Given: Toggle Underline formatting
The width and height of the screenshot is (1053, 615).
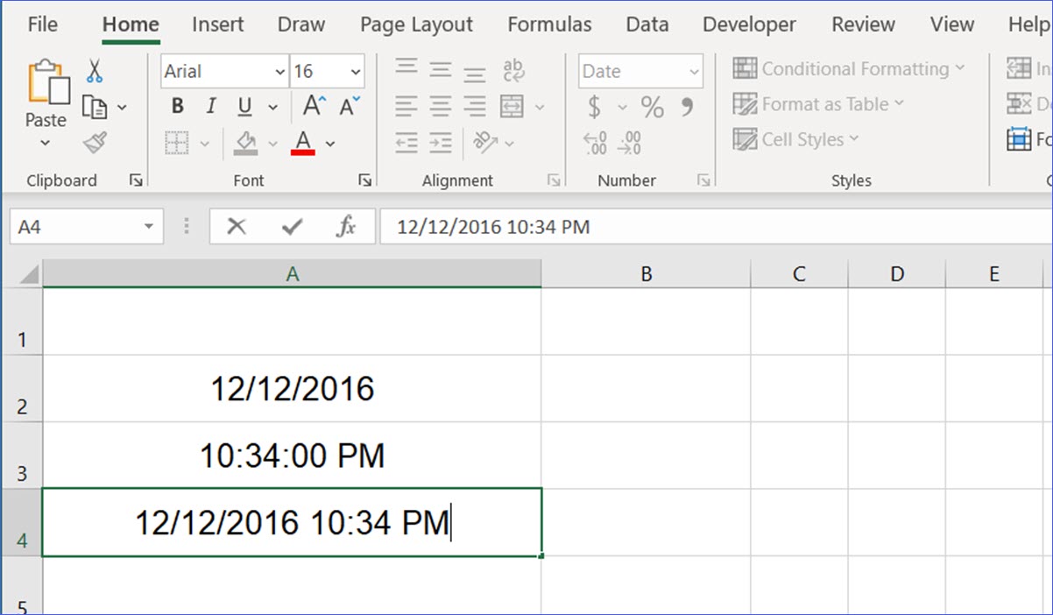Looking at the screenshot, I should point(244,107).
